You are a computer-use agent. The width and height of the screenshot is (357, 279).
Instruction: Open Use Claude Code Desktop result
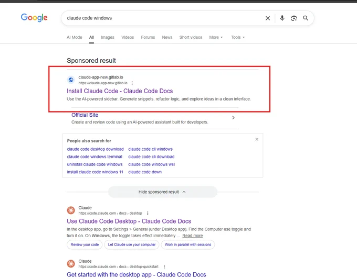pyautogui.click(x=129, y=221)
